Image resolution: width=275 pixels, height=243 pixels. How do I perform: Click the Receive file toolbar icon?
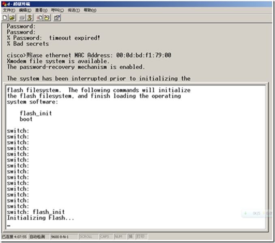pos(47,18)
